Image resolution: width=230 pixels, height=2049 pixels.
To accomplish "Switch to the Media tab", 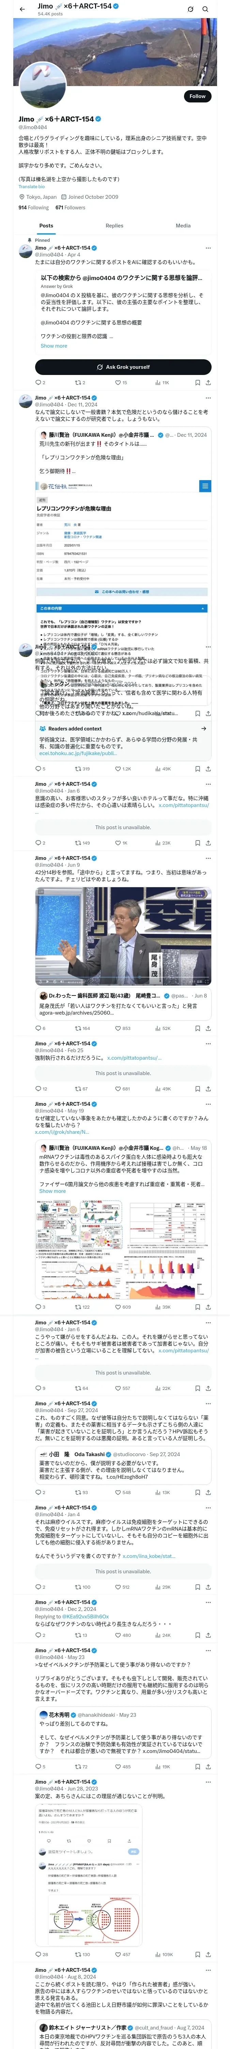I will point(183,225).
